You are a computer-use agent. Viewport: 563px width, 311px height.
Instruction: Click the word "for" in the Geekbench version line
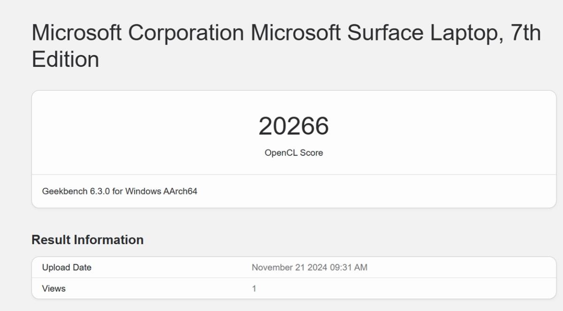(x=117, y=191)
